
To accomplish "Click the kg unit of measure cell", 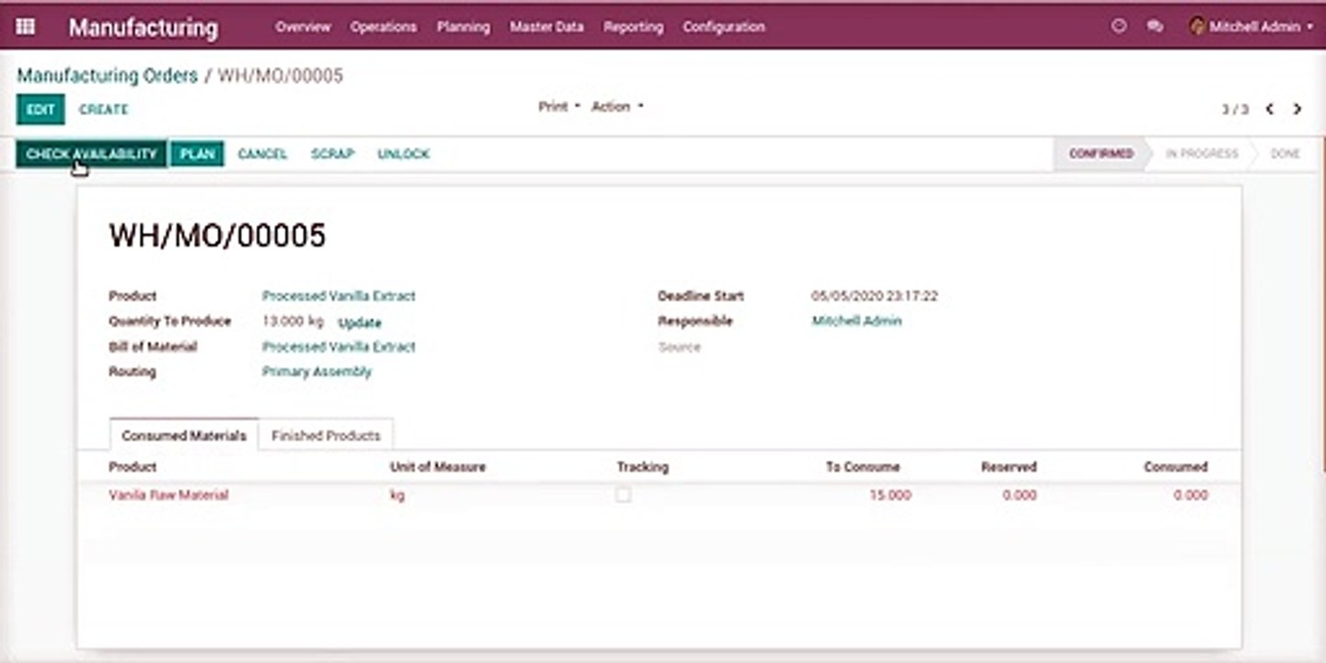I will pyautogui.click(x=398, y=494).
